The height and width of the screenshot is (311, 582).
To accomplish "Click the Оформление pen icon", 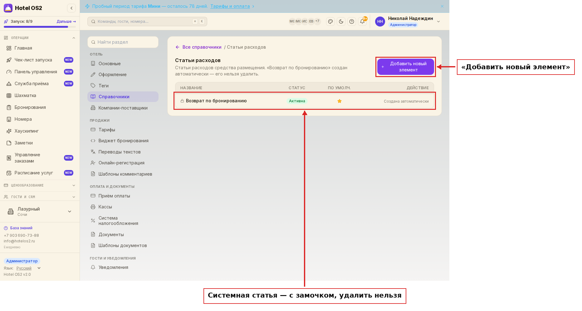I will 93,75.
